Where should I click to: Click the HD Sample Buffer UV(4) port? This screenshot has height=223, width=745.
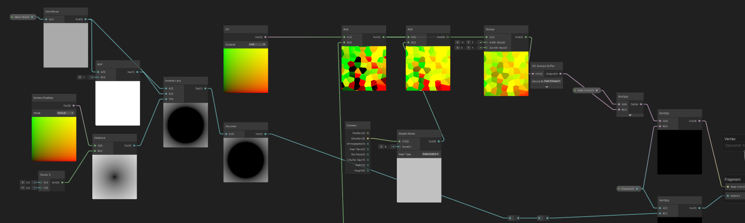click(533, 74)
